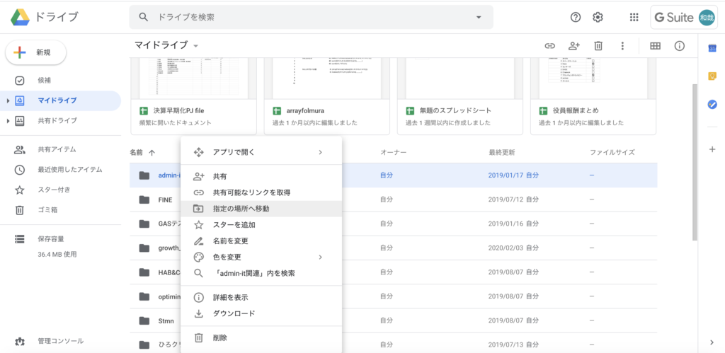Select the Stmn folder name
This screenshot has height=353, width=725.
(166, 320)
